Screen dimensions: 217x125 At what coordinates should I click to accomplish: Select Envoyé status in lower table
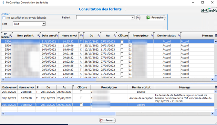point(141,92)
